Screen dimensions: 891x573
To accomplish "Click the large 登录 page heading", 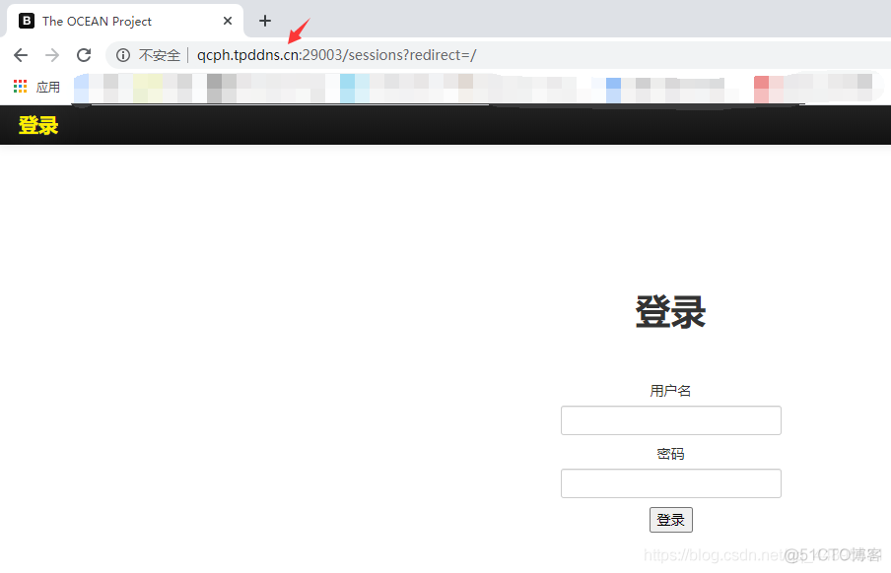I will click(670, 311).
